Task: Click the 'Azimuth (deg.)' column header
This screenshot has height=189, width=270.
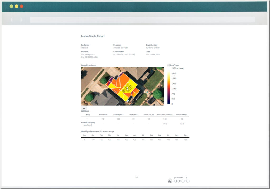Action: click(118, 115)
